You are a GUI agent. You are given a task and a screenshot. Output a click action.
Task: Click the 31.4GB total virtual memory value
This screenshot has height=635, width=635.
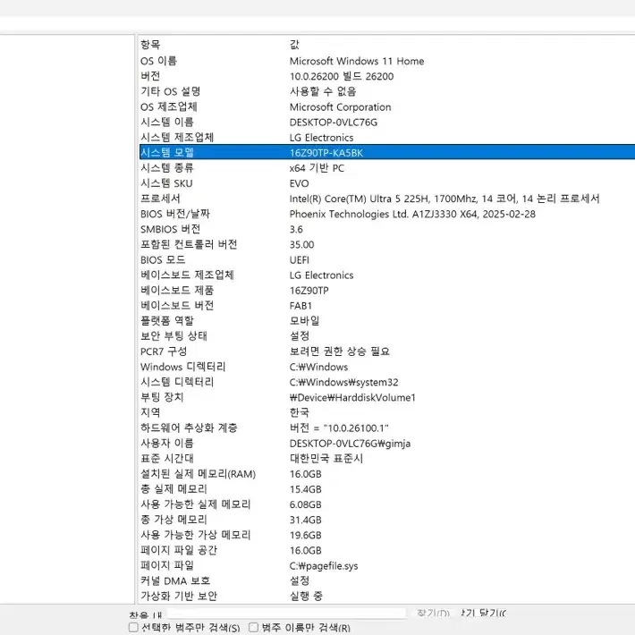coord(305,520)
